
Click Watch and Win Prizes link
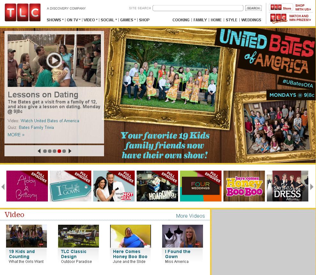300,18
